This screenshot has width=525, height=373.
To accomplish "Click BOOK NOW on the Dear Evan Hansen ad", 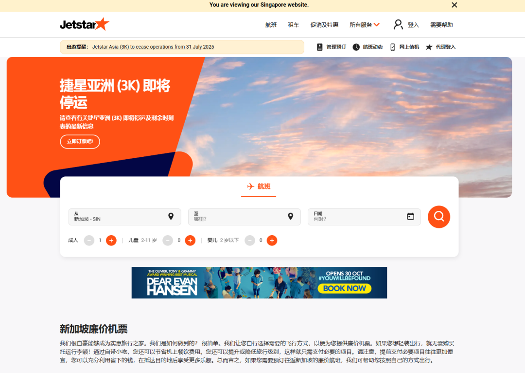I will tap(345, 288).
